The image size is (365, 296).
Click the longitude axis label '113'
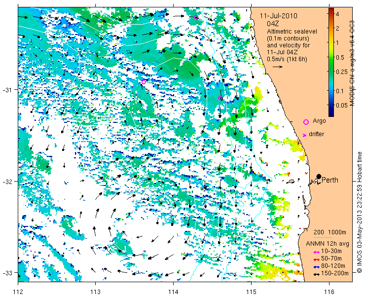tap(96, 292)
